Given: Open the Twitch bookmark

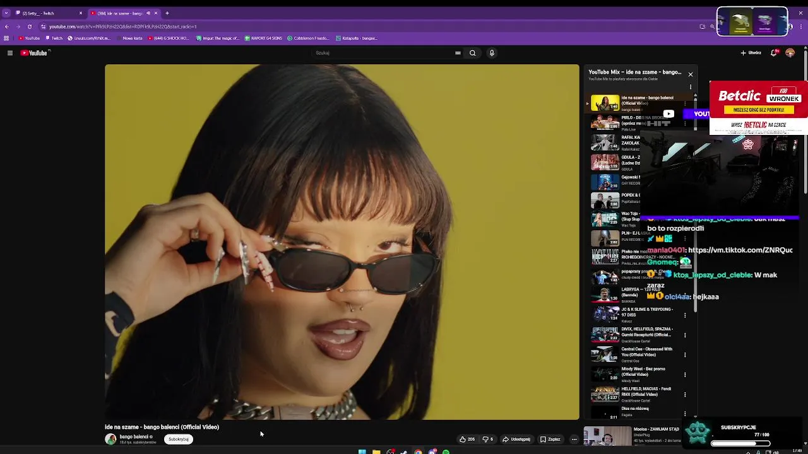Looking at the screenshot, I should (54, 38).
